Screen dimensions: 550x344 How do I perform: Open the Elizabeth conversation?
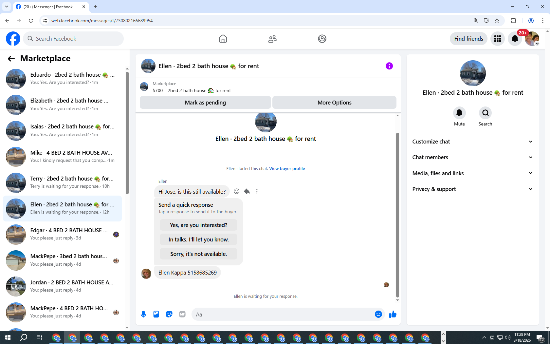pos(62,105)
